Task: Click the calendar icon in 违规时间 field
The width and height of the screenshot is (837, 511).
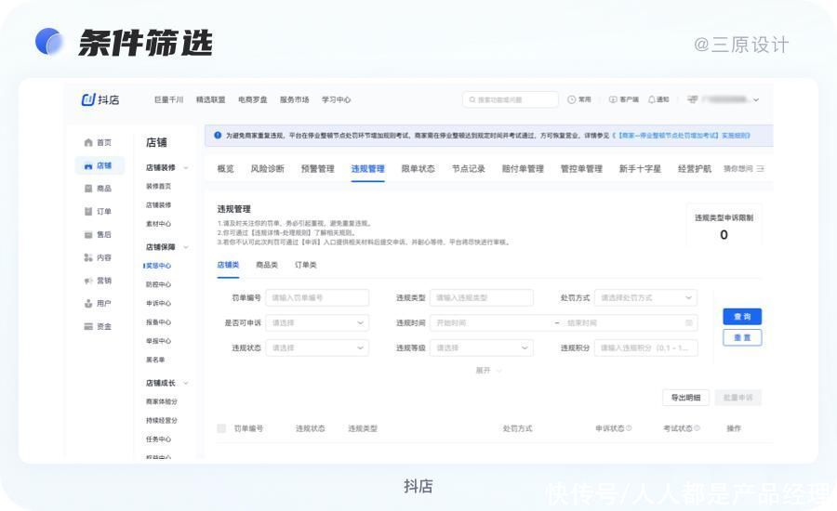Action: tap(688, 322)
